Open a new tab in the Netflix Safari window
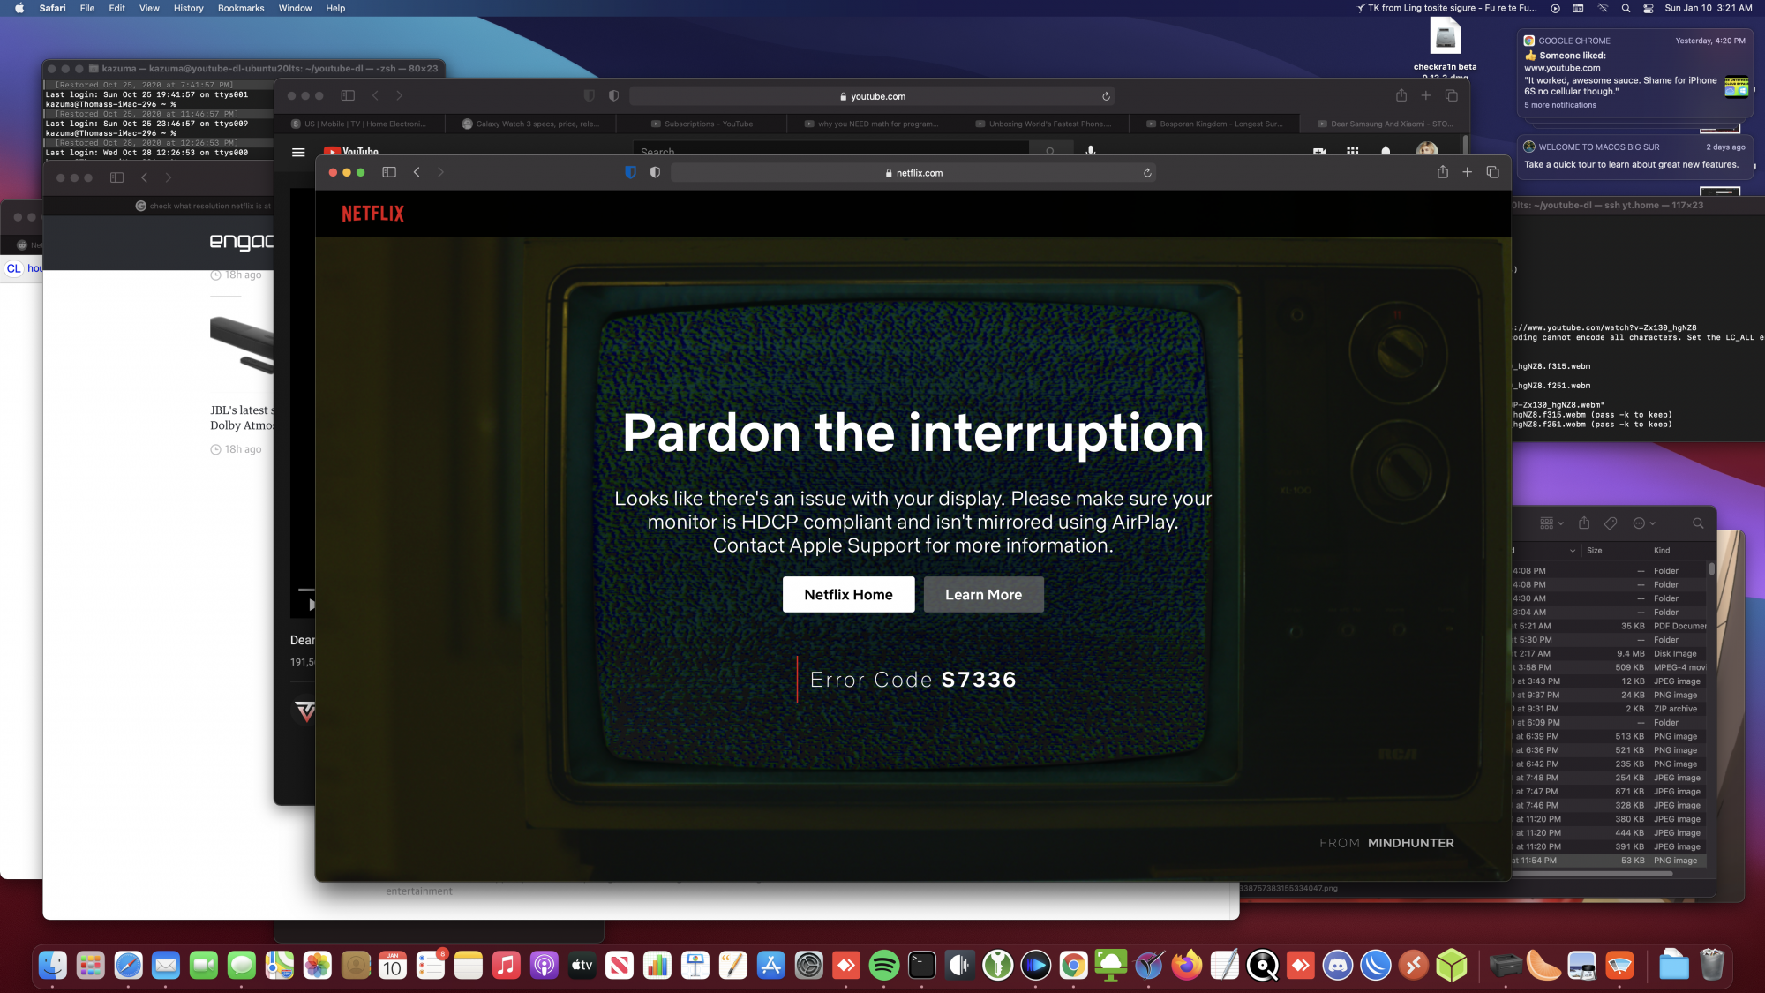Viewport: 1765px width, 993px height. click(x=1468, y=172)
